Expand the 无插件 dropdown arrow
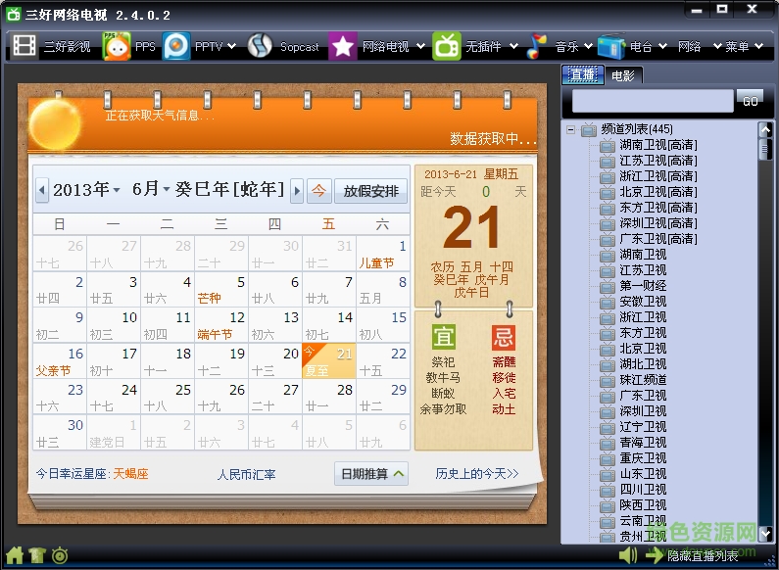779x570 pixels. tap(513, 46)
